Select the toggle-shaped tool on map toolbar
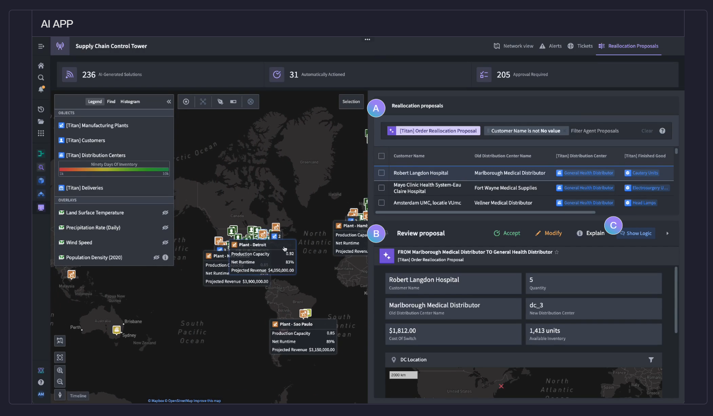713x416 pixels. pyautogui.click(x=233, y=102)
